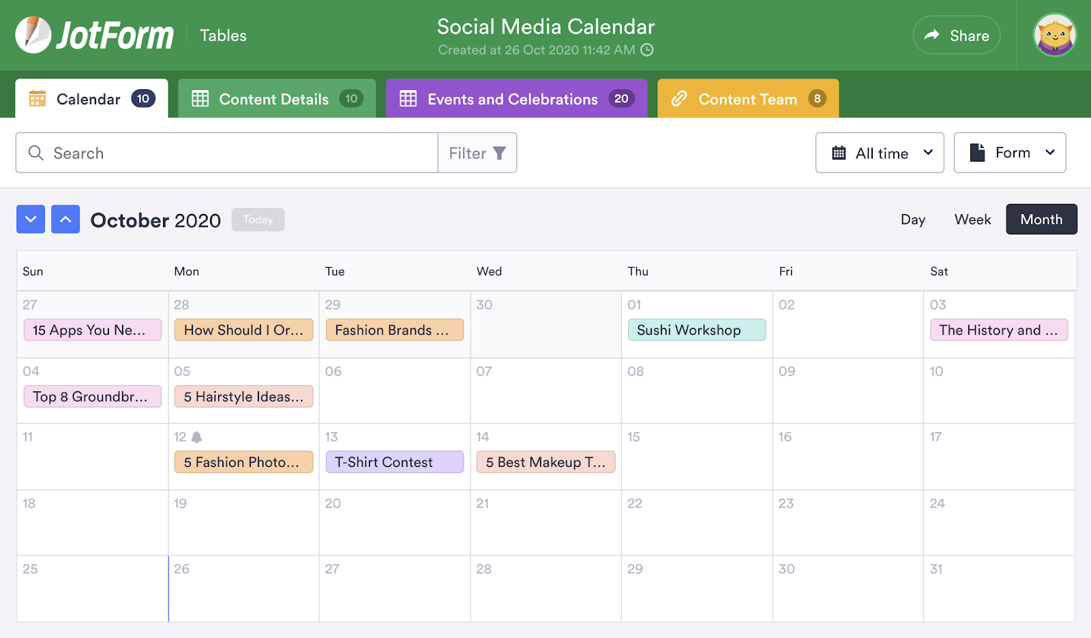
Task: Click the Today button
Action: coord(258,219)
